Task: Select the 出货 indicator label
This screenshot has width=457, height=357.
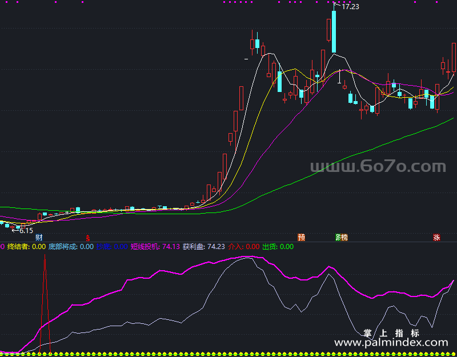Action: [x=278, y=247]
